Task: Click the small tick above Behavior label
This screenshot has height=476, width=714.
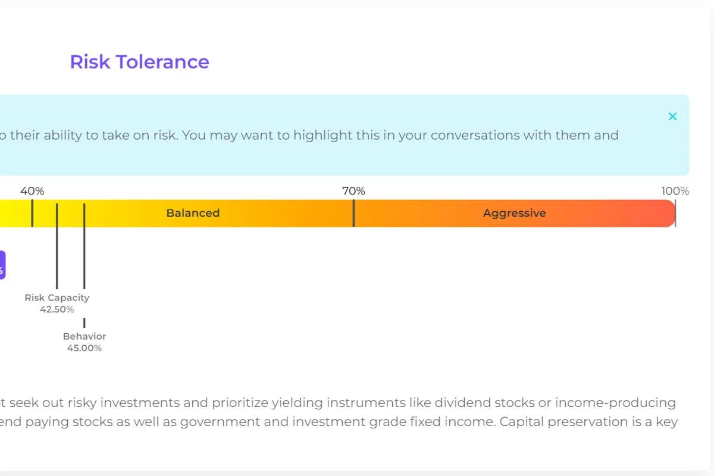Action: [x=84, y=322]
